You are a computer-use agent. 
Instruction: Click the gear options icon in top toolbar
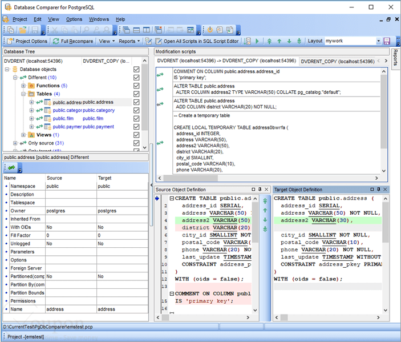210,30
